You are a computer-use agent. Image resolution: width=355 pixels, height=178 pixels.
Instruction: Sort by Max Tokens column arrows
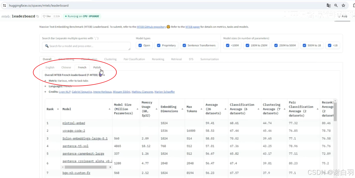click(x=201, y=109)
